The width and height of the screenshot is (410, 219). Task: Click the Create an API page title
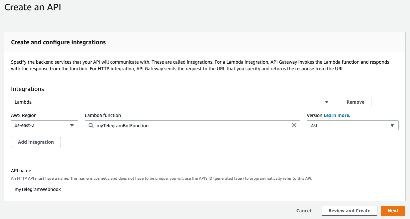(32, 7)
